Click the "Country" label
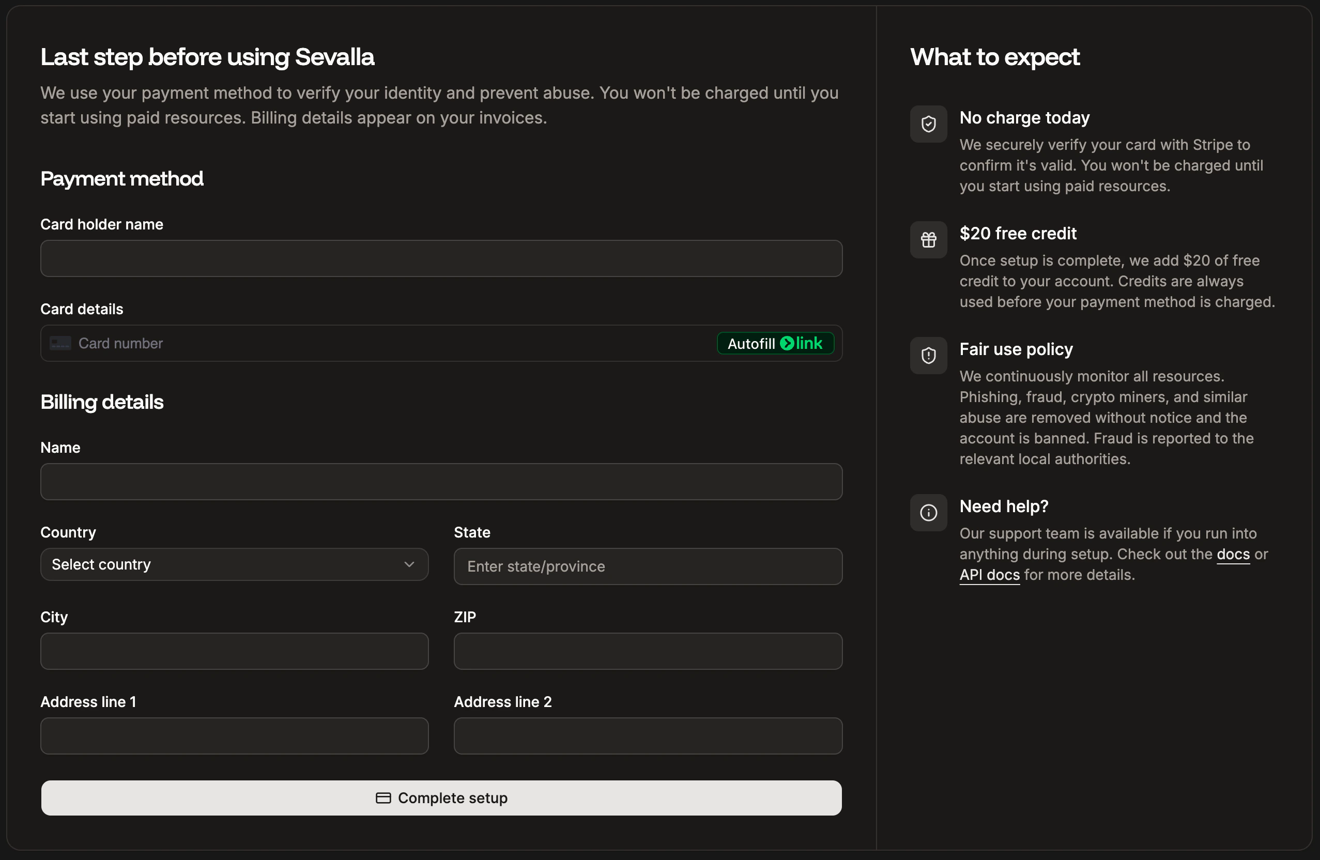 click(x=68, y=533)
